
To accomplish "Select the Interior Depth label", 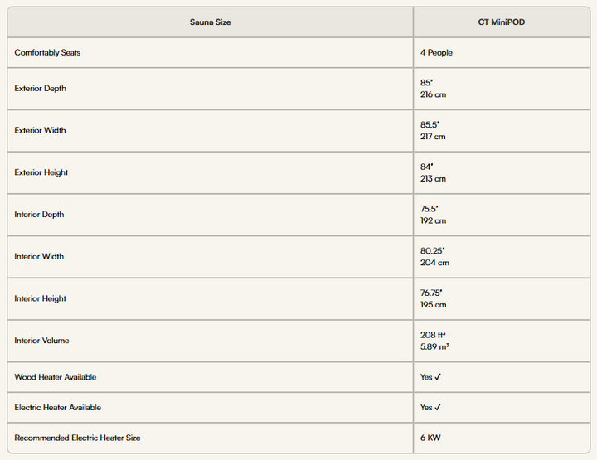I will point(39,215).
